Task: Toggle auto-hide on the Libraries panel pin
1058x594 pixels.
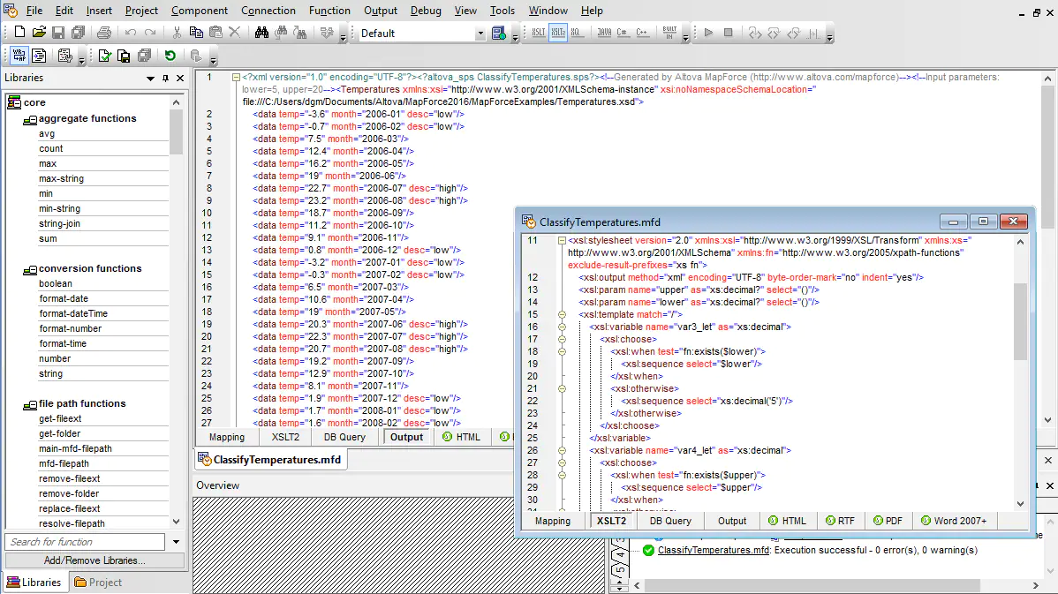Action: click(164, 78)
